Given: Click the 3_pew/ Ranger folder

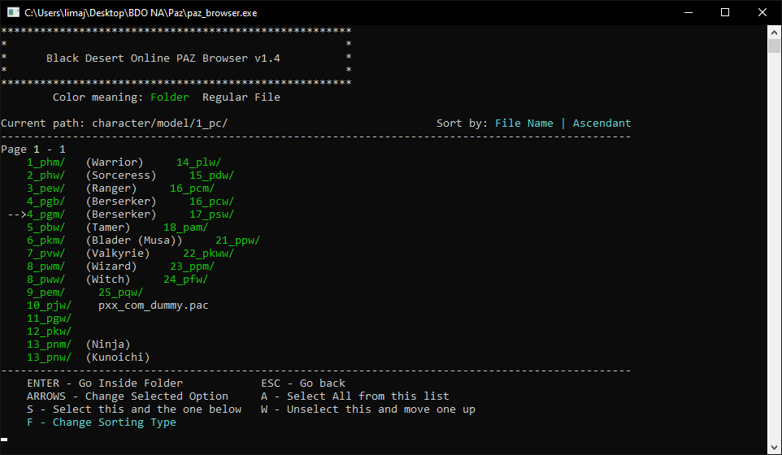Looking at the screenshot, I should pyautogui.click(x=46, y=188).
